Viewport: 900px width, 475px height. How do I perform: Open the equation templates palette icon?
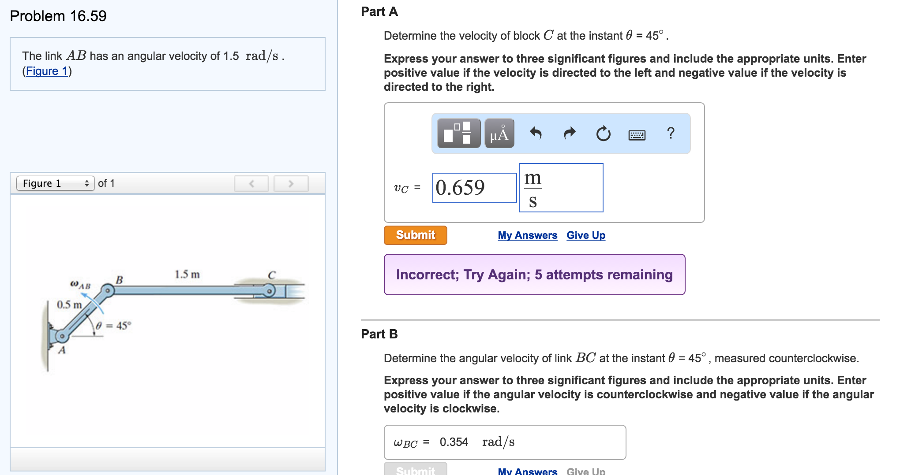pos(458,134)
